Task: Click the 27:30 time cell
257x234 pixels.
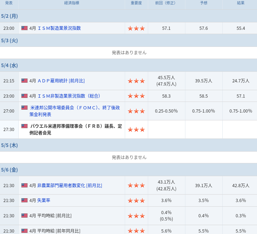Action: pos(9,130)
